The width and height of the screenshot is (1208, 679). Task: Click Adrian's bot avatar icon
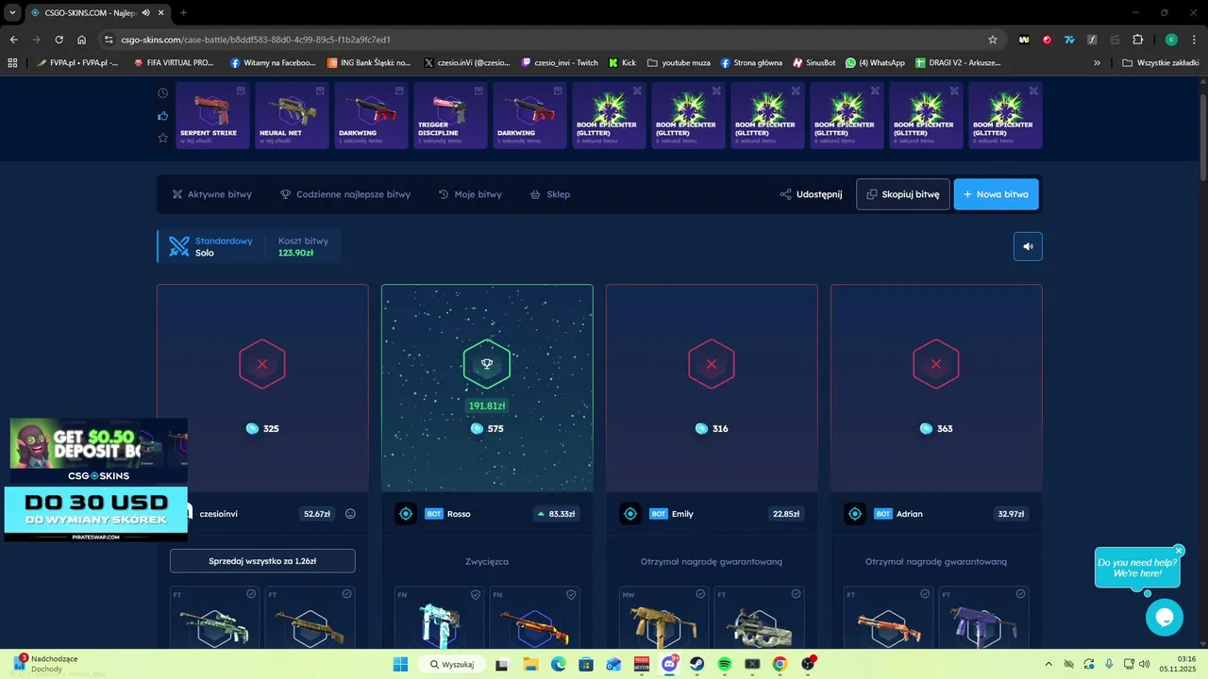(x=855, y=514)
